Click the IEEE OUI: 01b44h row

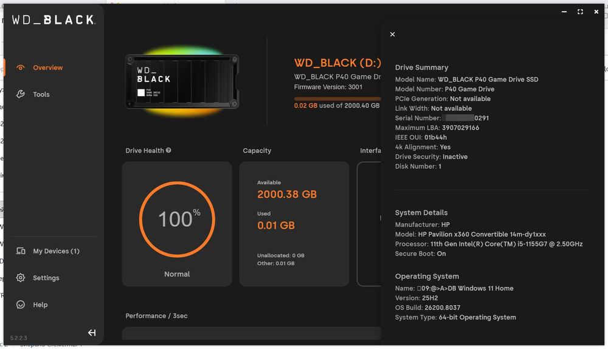tap(421, 137)
